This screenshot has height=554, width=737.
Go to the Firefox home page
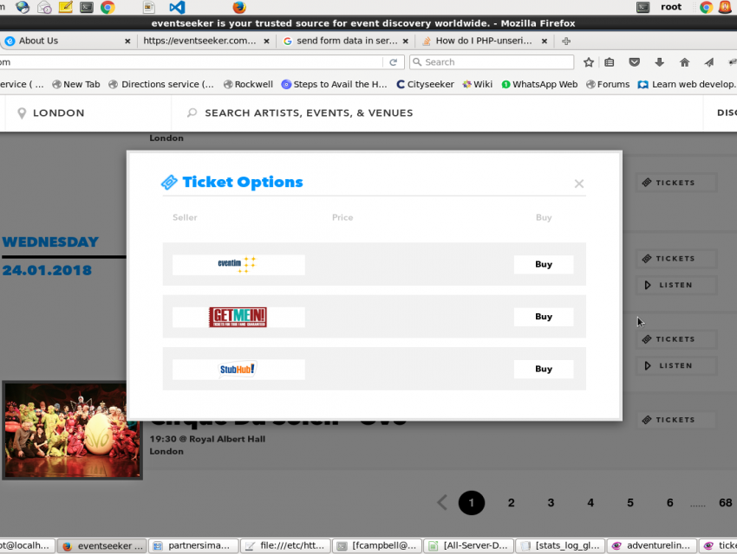(684, 62)
